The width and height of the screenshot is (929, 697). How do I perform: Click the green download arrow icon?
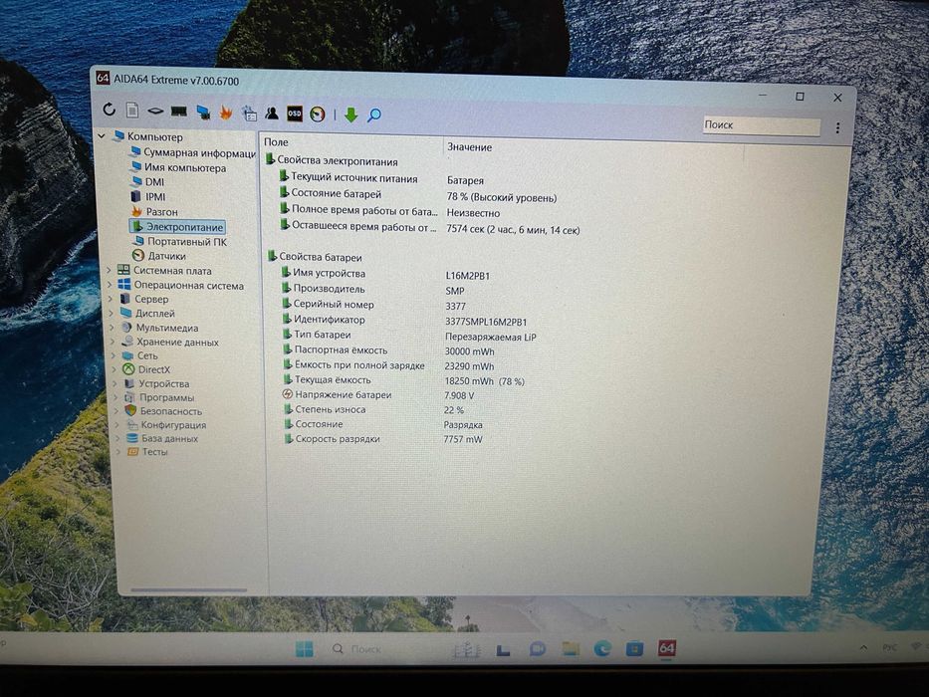click(350, 115)
